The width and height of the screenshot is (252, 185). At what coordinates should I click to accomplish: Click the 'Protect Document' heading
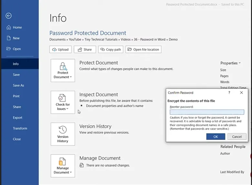[99, 63]
